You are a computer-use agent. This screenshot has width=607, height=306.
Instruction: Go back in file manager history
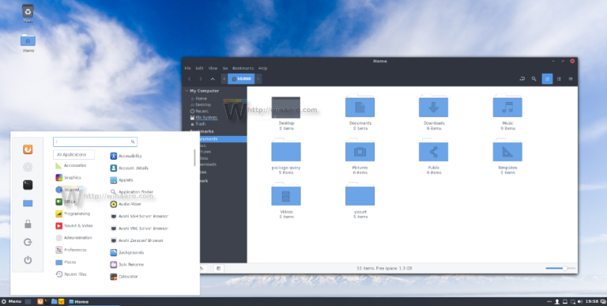(x=190, y=78)
